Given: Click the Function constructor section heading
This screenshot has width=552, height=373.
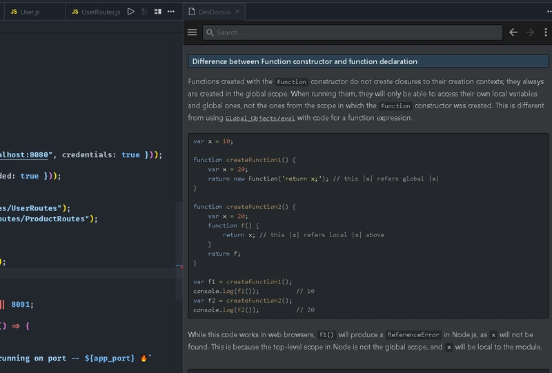Looking at the screenshot, I should click(368, 61).
